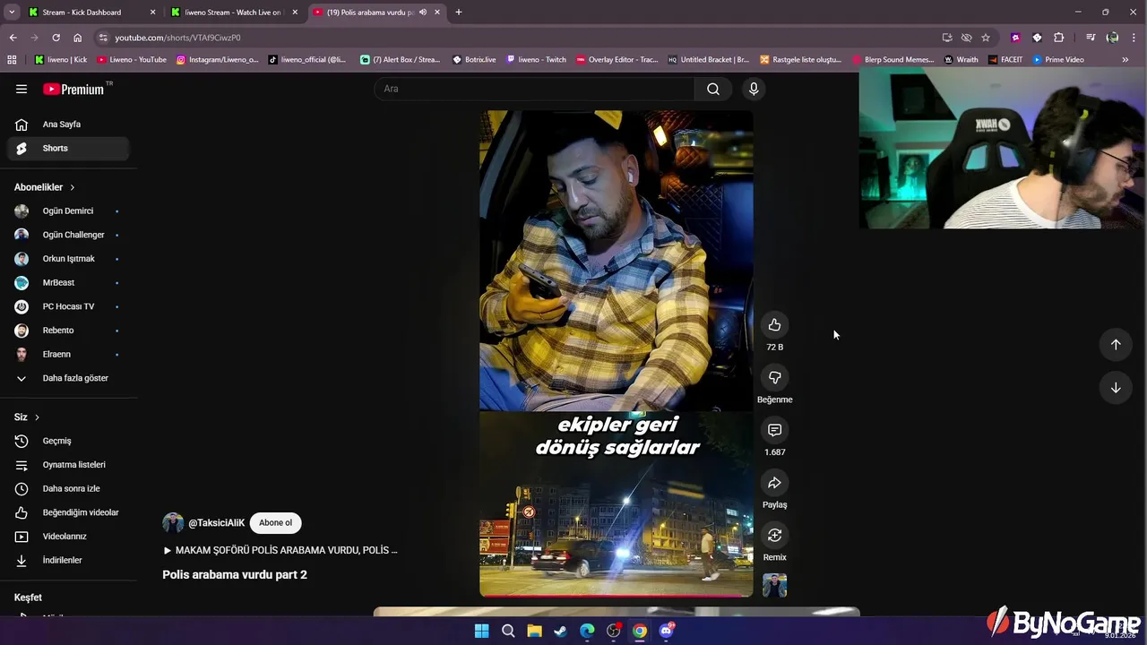Click the TaksiciAliK channel avatar
Image resolution: width=1147 pixels, height=645 pixels.
173,523
